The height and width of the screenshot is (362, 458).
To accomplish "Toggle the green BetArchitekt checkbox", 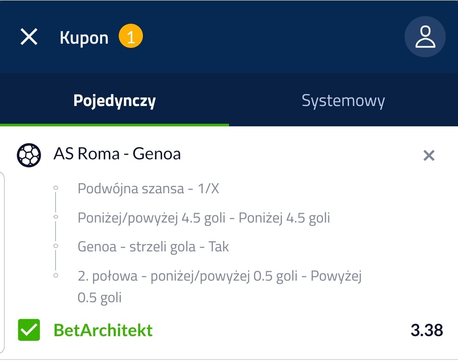I will pos(29,330).
